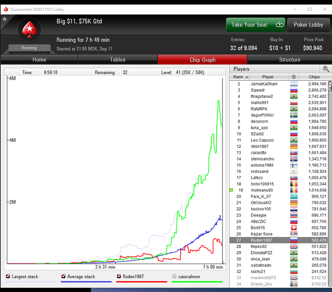The image size is (332, 292).
Task: Click the Iceland flag beside steinisancho
Action: click(x=294, y=159)
